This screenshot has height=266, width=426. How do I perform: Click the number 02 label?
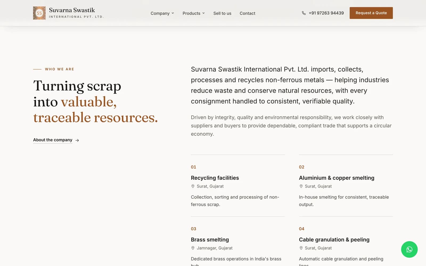coord(302,167)
